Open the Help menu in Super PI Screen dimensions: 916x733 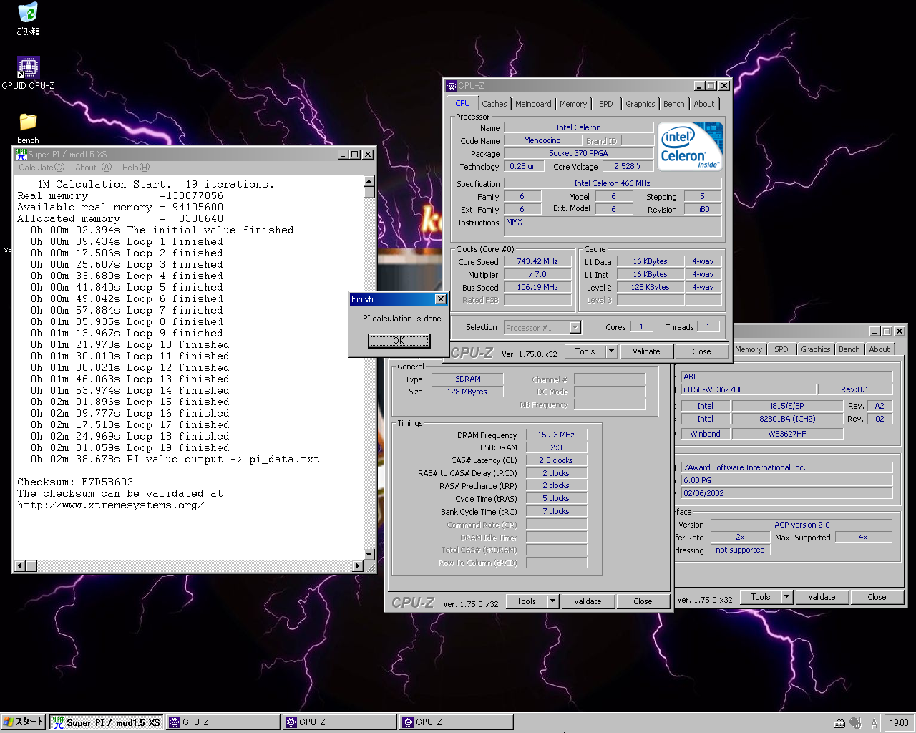click(136, 168)
